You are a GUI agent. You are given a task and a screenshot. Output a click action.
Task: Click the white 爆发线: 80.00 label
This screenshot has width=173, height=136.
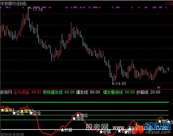pyautogui.click(x=88, y=92)
